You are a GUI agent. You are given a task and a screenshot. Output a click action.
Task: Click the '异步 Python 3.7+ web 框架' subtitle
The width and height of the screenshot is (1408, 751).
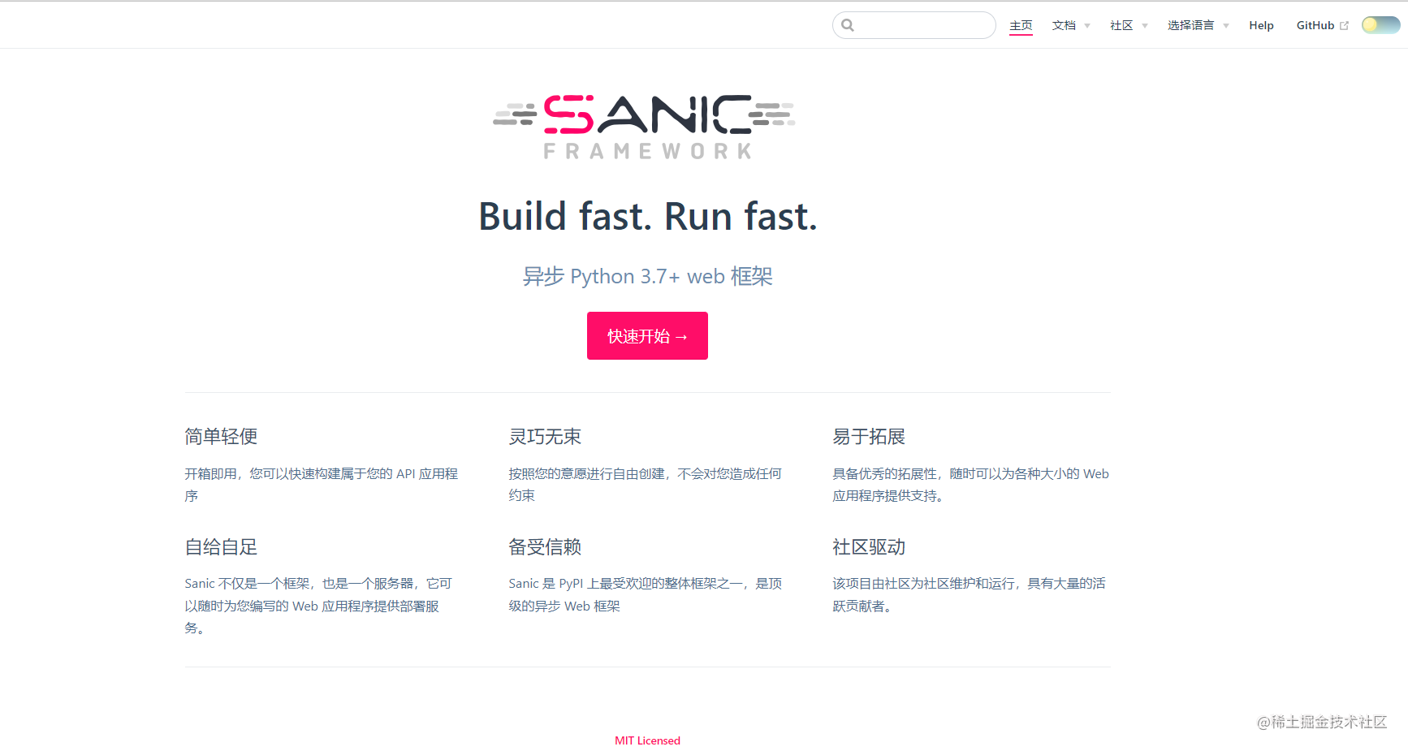[x=647, y=276]
